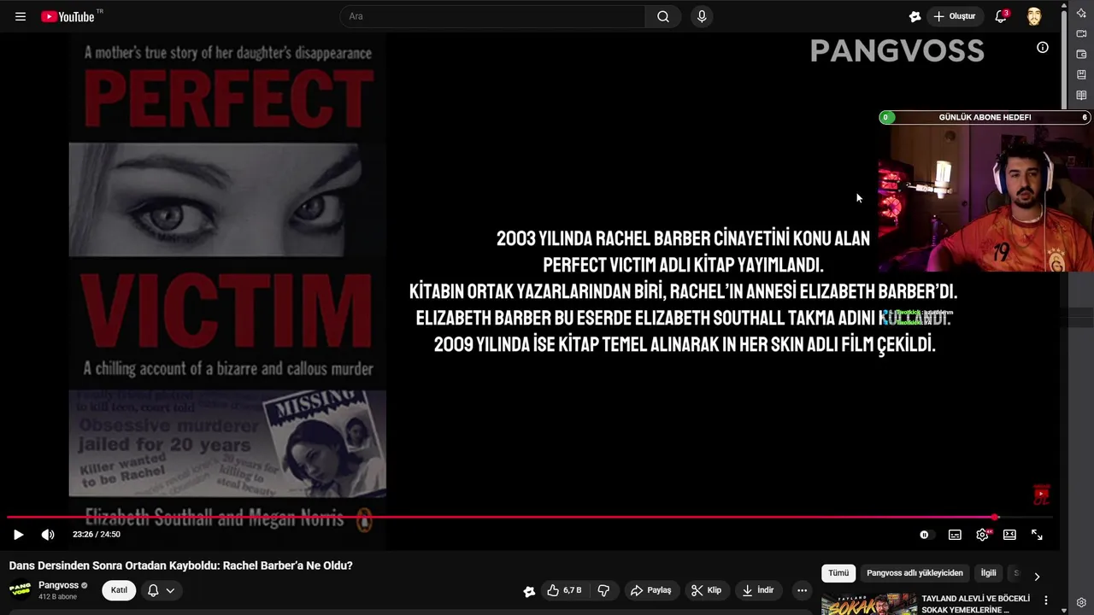Open options for Tayland suggested video
Screen dimensions: 1094x615
pos(1046,600)
